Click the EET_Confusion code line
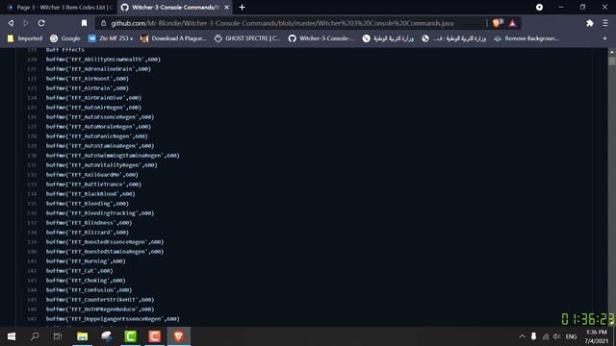Screen dimensions: 616x346 89,290
